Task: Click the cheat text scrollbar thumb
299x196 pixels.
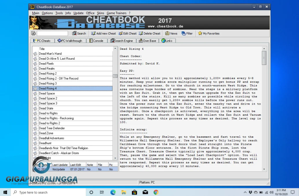Action: coord(264,58)
